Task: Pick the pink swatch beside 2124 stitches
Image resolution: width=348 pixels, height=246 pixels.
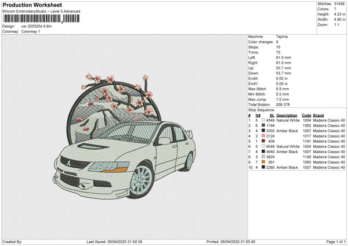Action: [263, 136]
